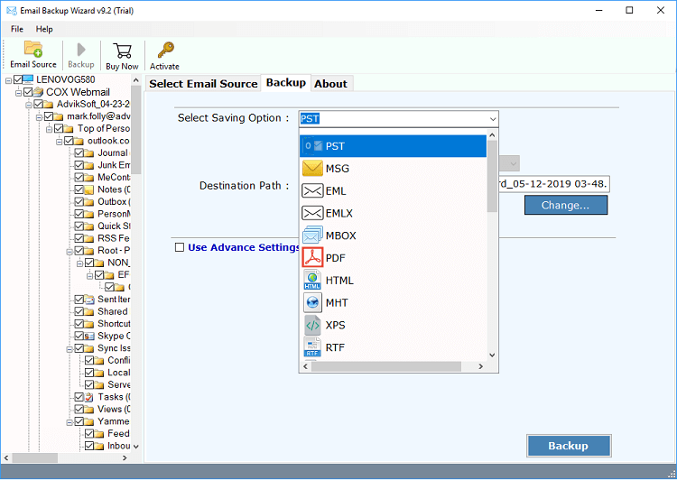
Task: Toggle the Views folder checkbox
Action: pos(79,409)
